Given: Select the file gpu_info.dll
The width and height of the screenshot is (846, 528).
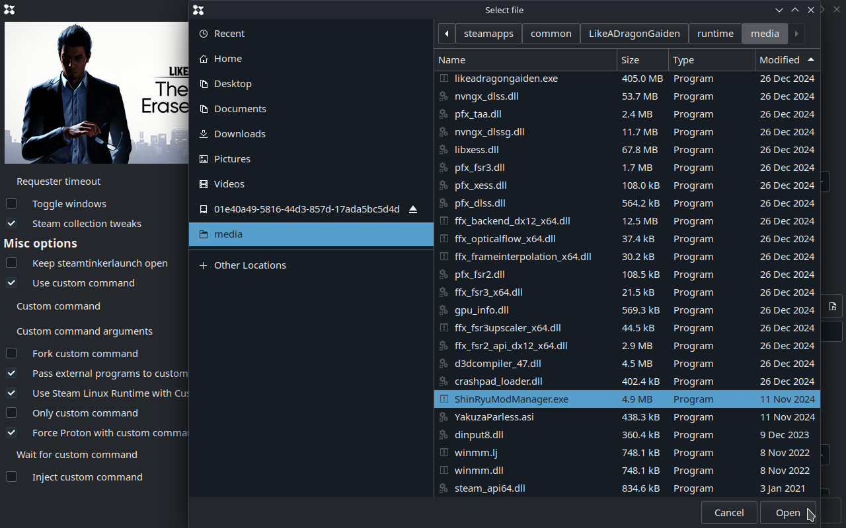Looking at the screenshot, I should click(x=627, y=310).
